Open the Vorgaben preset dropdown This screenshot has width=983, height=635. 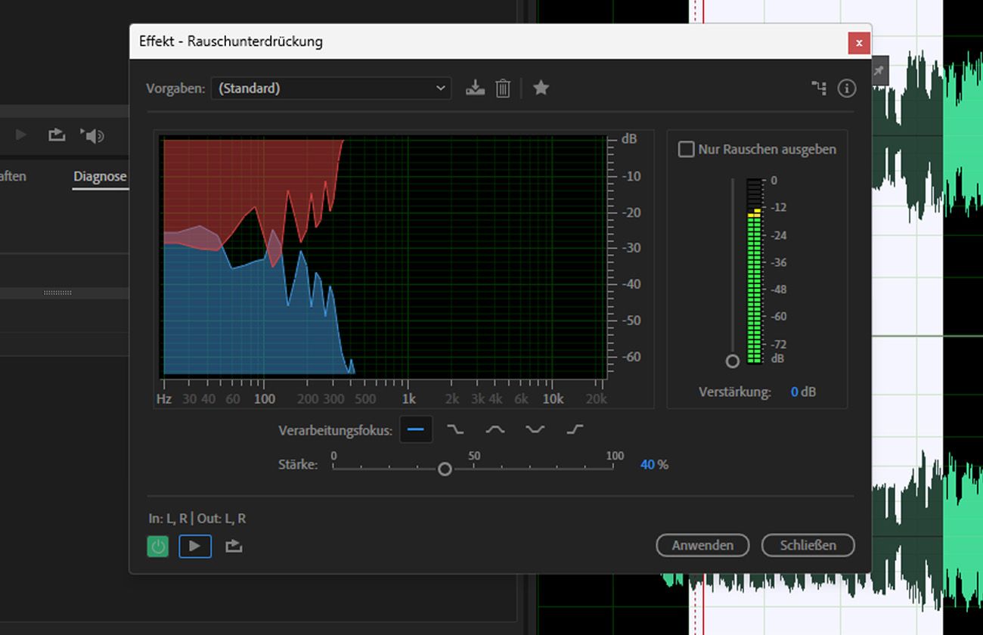pyautogui.click(x=331, y=88)
